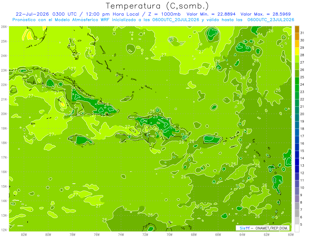The image size is (309, 238).
Task: Click the longitude label "70W"
Action: click(x=169, y=234)
